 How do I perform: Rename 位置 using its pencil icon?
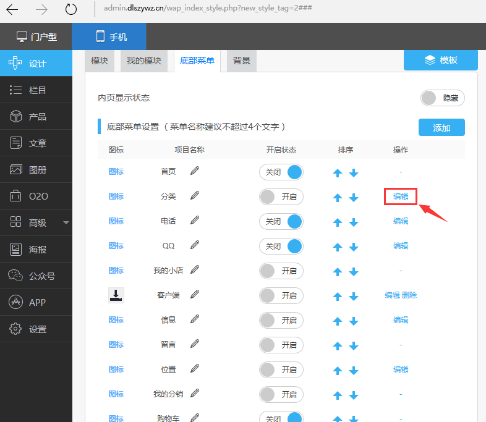[x=195, y=368]
